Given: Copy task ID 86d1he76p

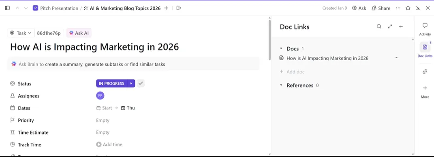Looking at the screenshot, I should (49, 33).
